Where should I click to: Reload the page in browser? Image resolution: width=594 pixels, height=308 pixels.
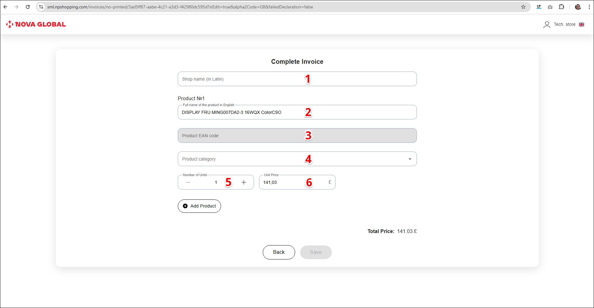click(28, 7)
